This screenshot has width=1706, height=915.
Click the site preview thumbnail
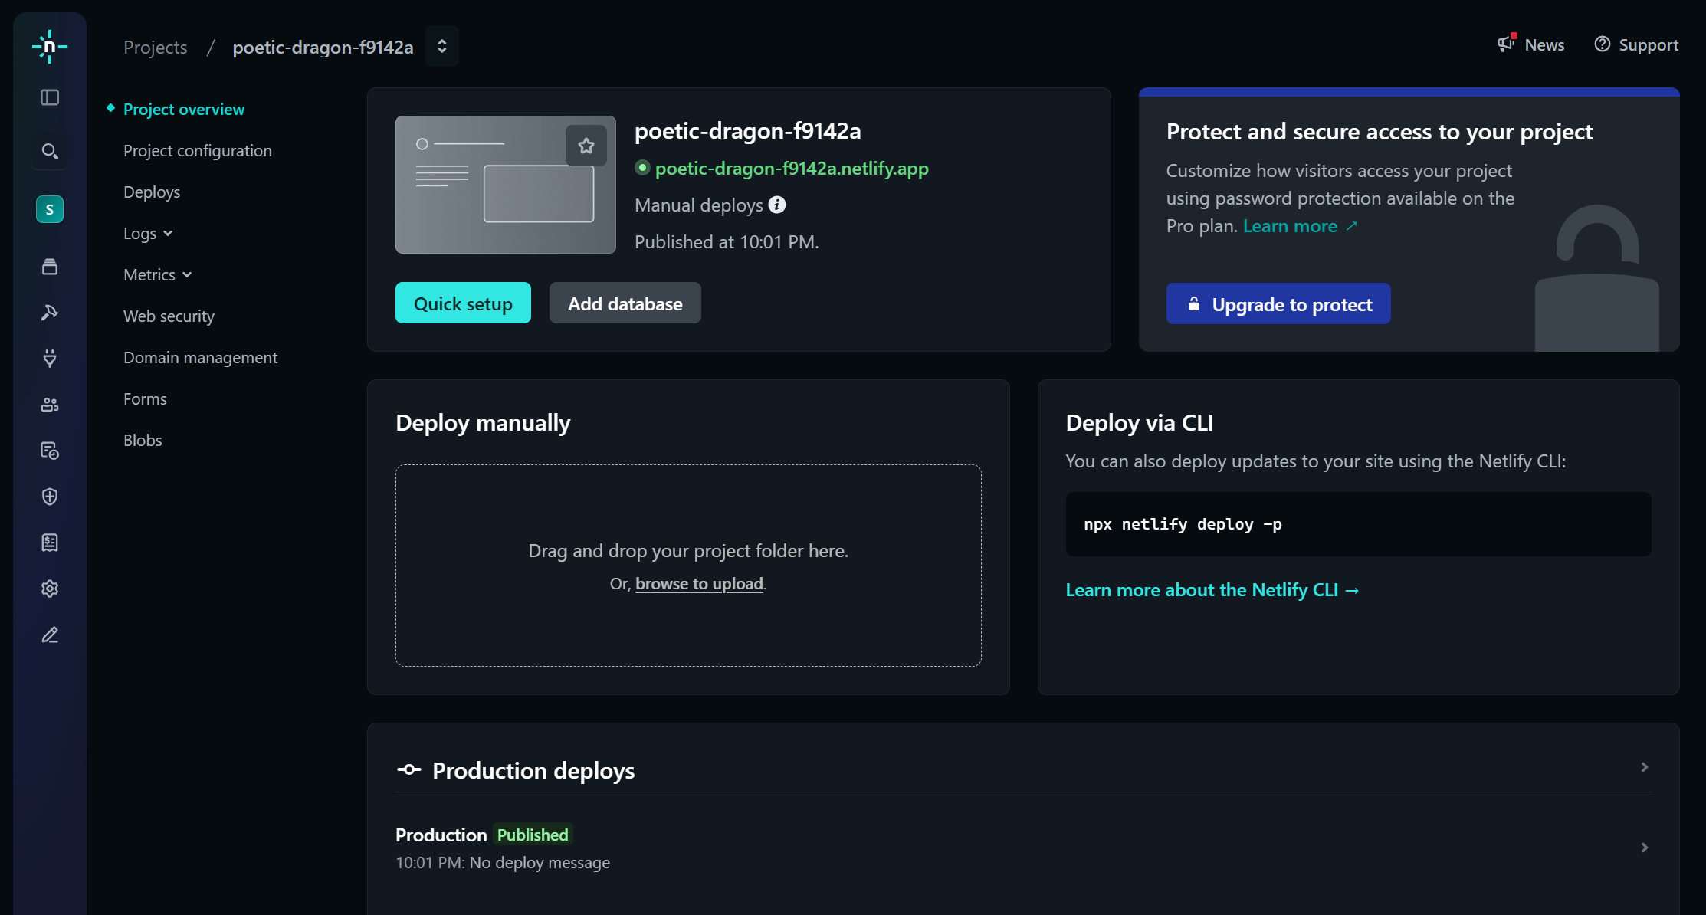tap(506, 185)
